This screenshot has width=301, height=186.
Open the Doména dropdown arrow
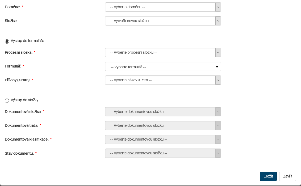218,7
